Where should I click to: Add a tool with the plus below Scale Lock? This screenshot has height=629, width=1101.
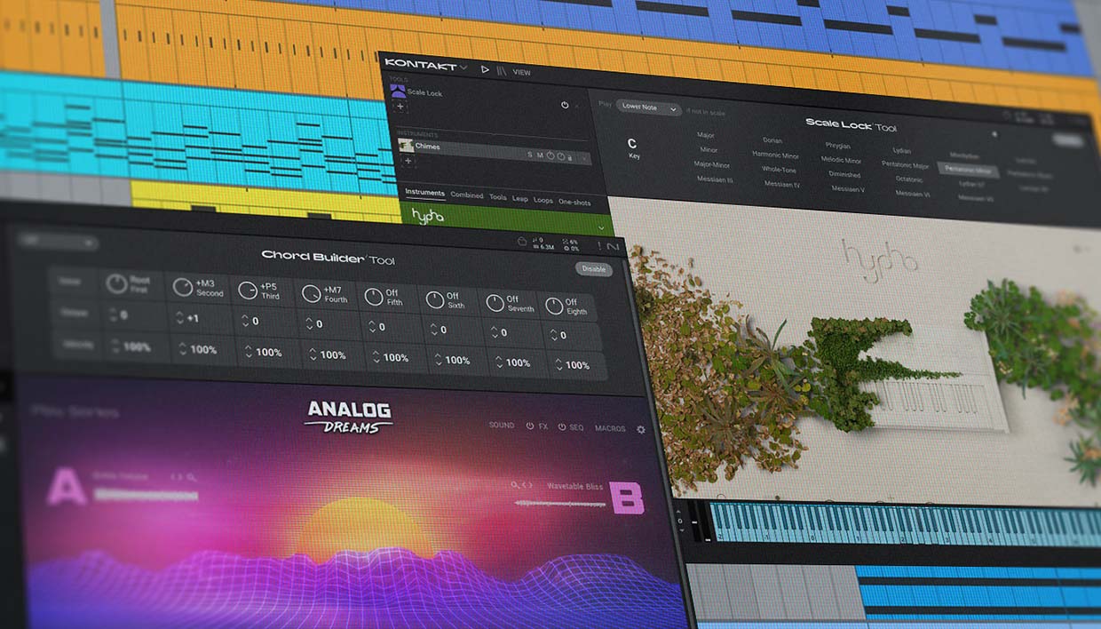[x=400, y=107]
